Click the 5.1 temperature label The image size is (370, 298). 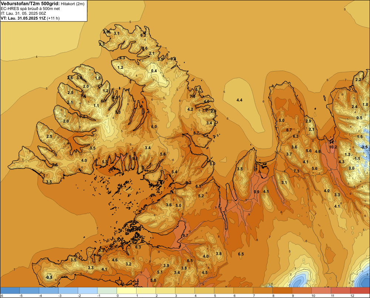click(x=160, y=272)
